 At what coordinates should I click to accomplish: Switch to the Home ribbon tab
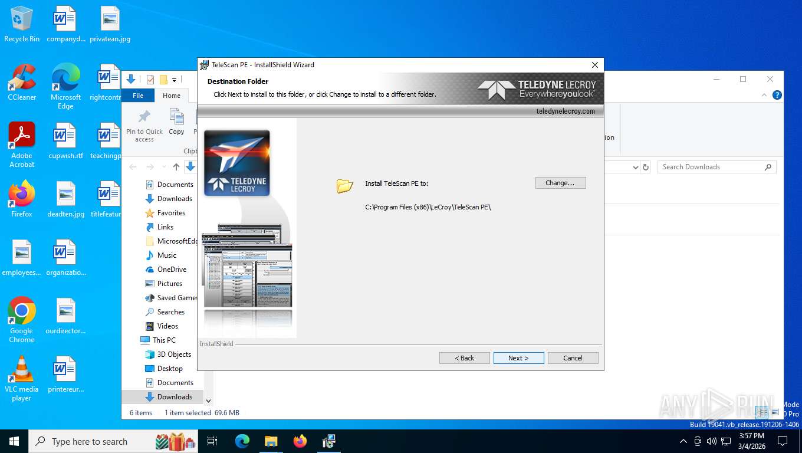pyautogui.click(x=172, y=96)
